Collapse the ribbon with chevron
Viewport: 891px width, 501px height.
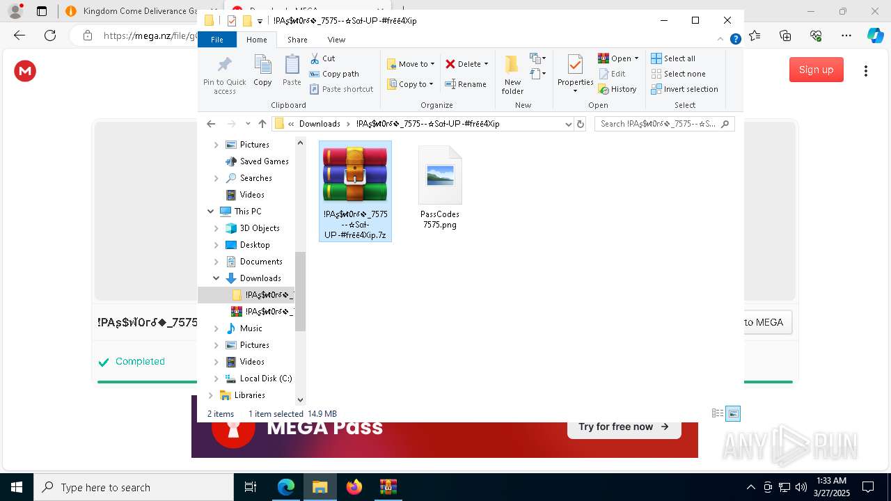pyautogui.click(x=722, y=40)
